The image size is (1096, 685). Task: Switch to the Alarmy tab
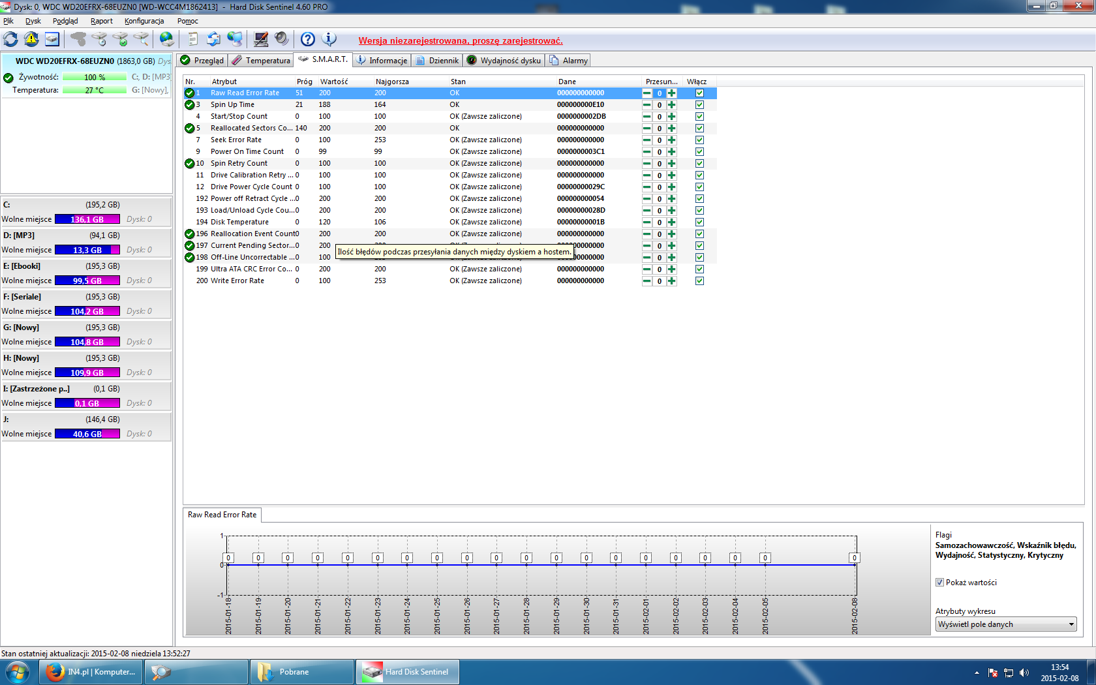pos(569,61)
